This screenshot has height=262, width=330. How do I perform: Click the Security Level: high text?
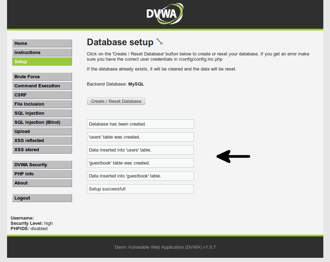32,223
